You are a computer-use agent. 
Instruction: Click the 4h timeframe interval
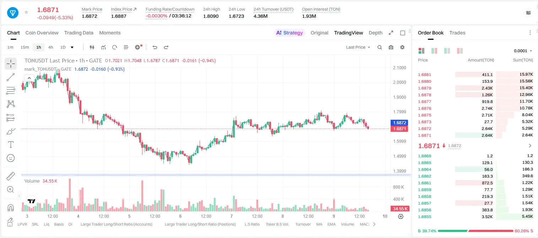(x=50, y=47)
